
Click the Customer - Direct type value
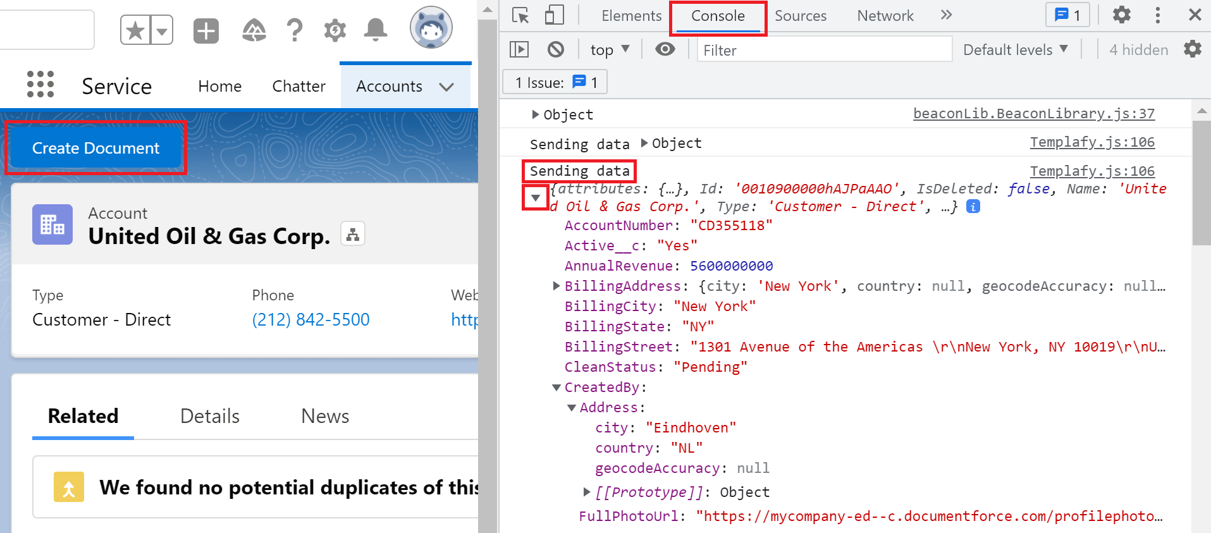101,319
